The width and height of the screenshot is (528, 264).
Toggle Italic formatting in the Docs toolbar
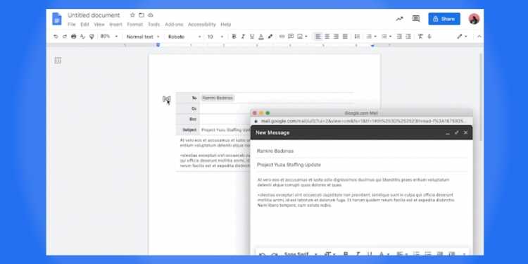tap(243, 37)
